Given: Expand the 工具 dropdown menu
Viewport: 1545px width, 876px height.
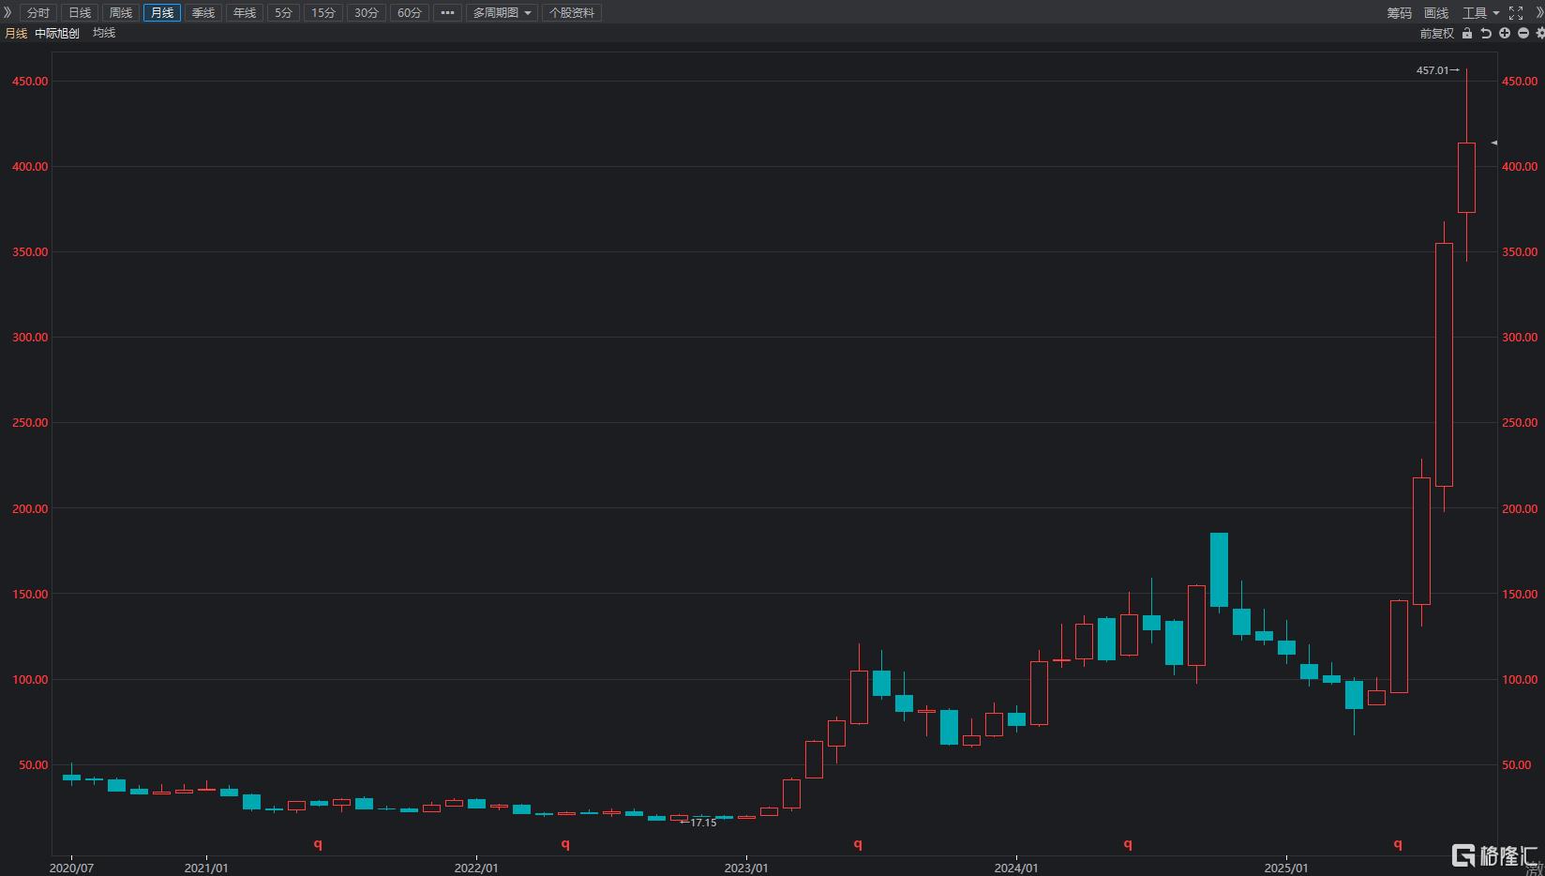Looking at the screenshot, I should pos(1480,13).
